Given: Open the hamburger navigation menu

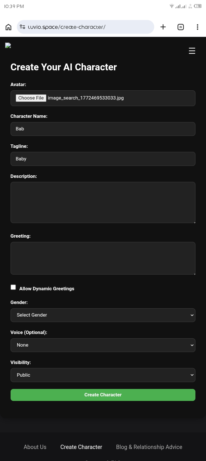Looking at the screenshot, I should pyautogui.click(x=192, y=51).
